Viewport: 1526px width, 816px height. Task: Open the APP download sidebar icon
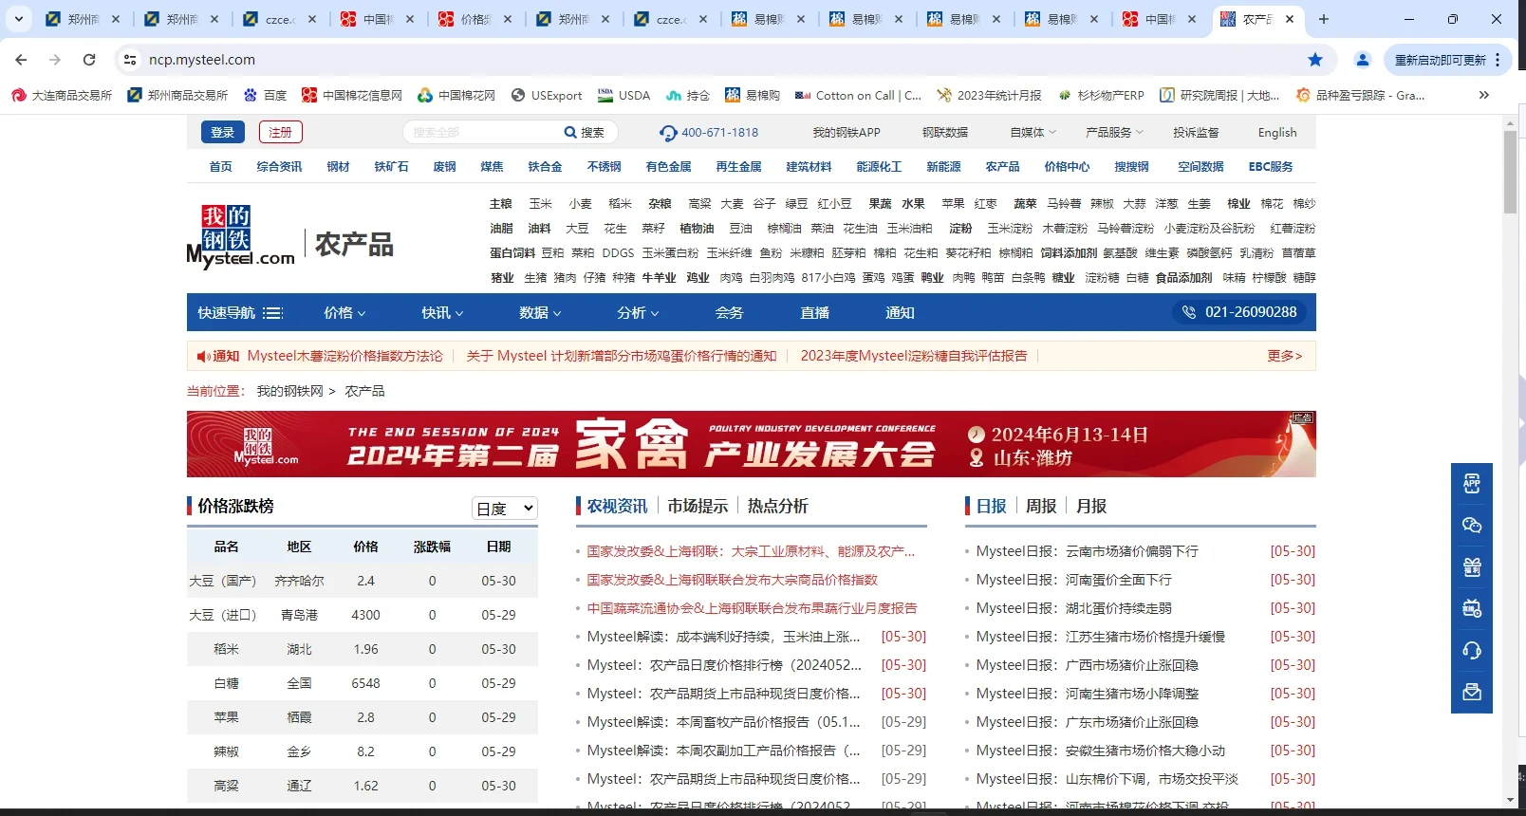point(1472,484)
